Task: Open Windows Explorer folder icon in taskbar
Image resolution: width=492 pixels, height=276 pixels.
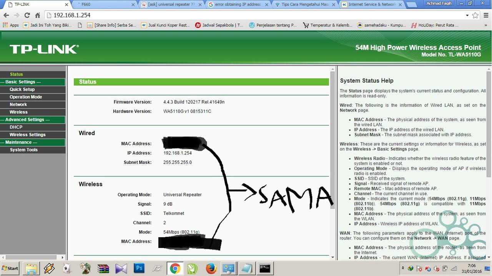Action: [32, 268]
